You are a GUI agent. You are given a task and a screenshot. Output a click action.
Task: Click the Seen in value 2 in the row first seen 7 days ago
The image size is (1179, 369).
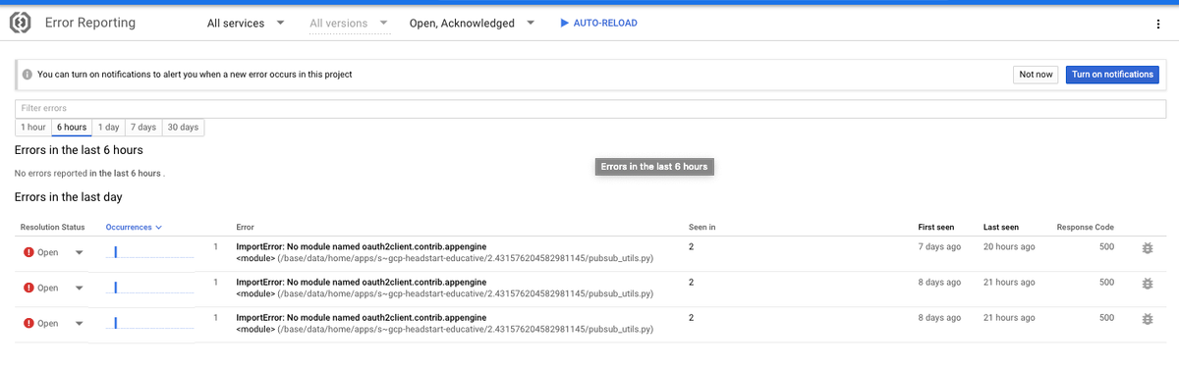pyautogui.click(x=692, y=246)
